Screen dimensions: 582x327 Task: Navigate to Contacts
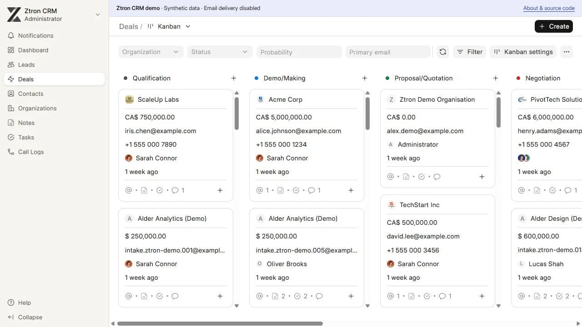pos(55,94)
